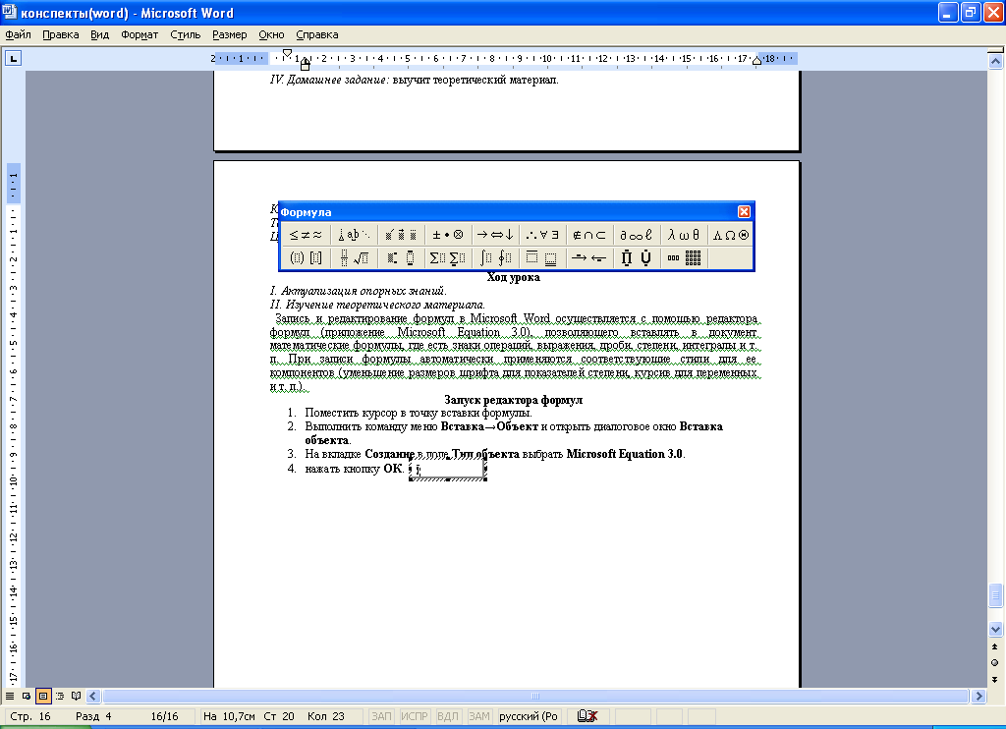
Task: Click the language indicator русский
Action: click(528, 716)
